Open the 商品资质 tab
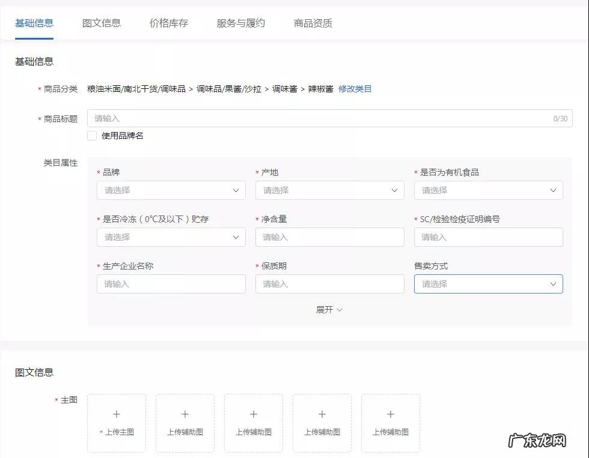 click(x=313, y=22)
